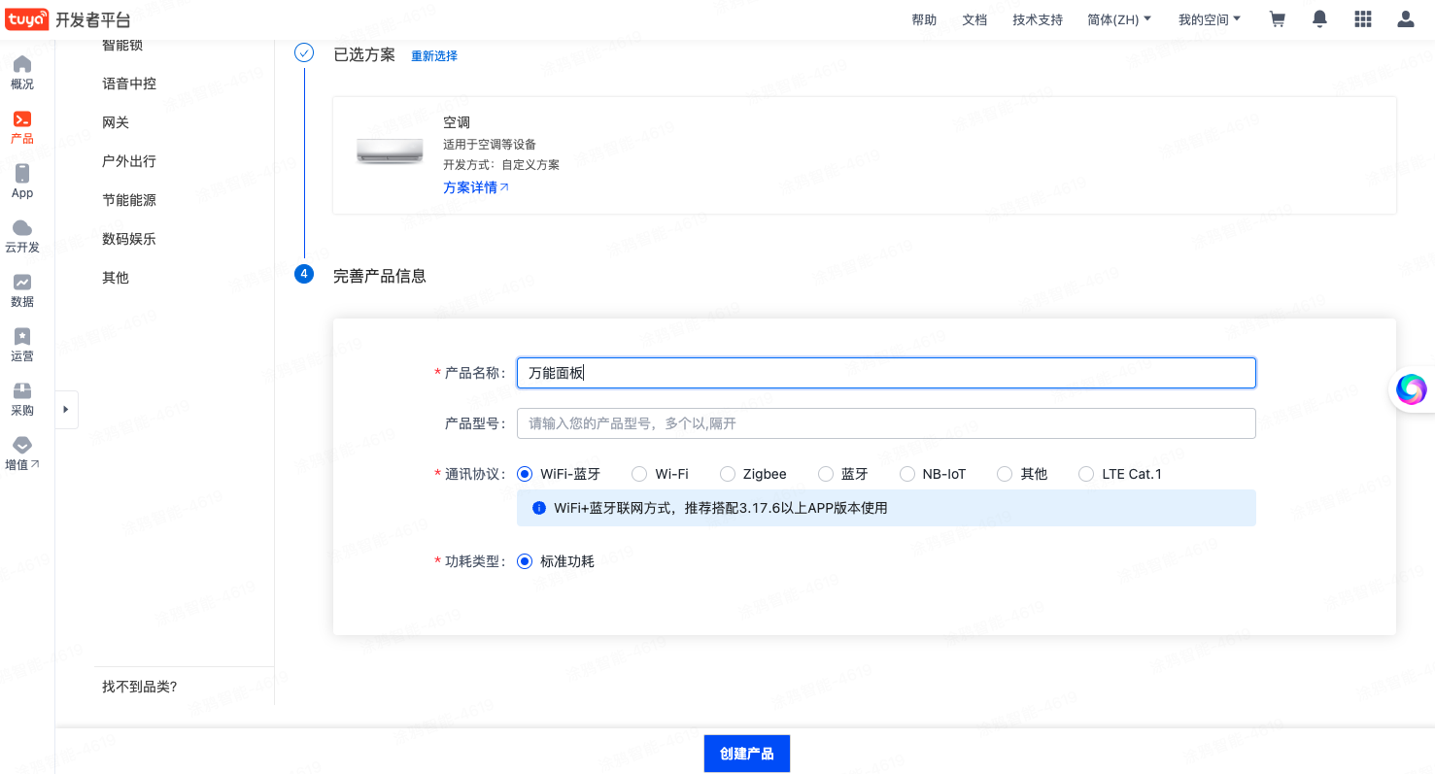This screenshot has height=774, width=1435.
Task: Open the 简体(ZH) language dropdown
Action: tap(1119, 19)
